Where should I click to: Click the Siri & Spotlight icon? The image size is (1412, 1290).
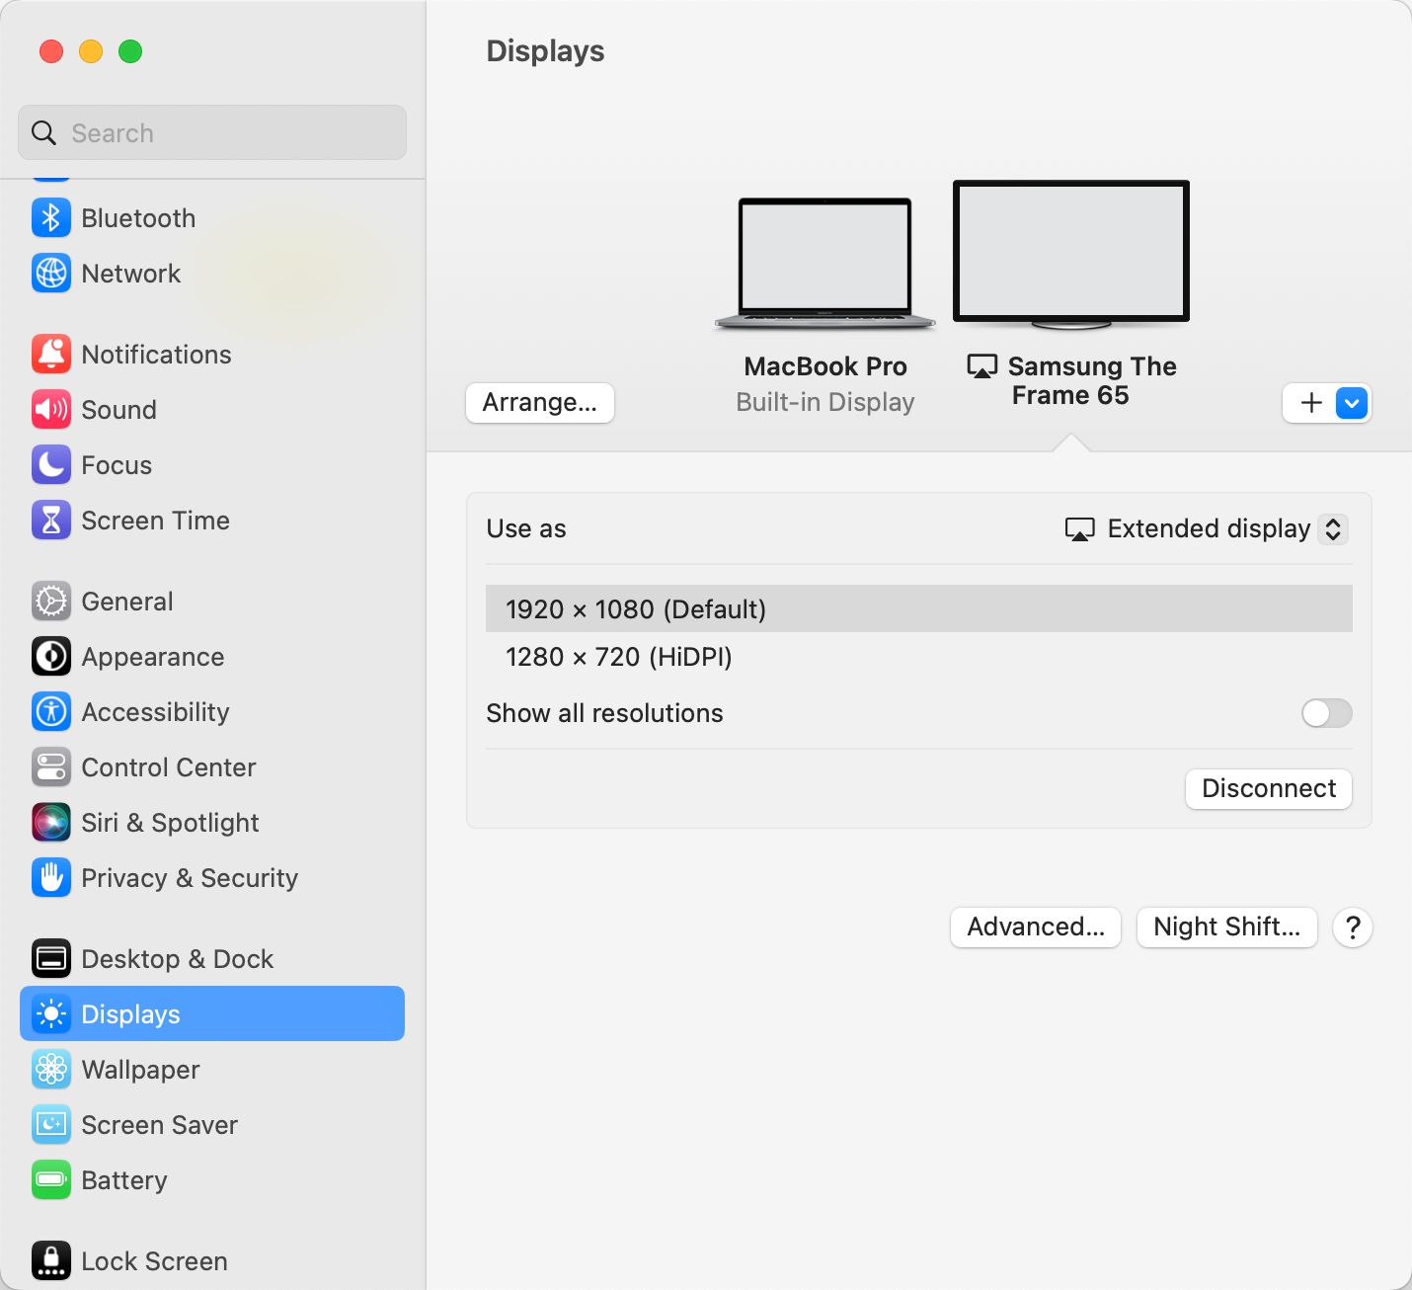51,823
